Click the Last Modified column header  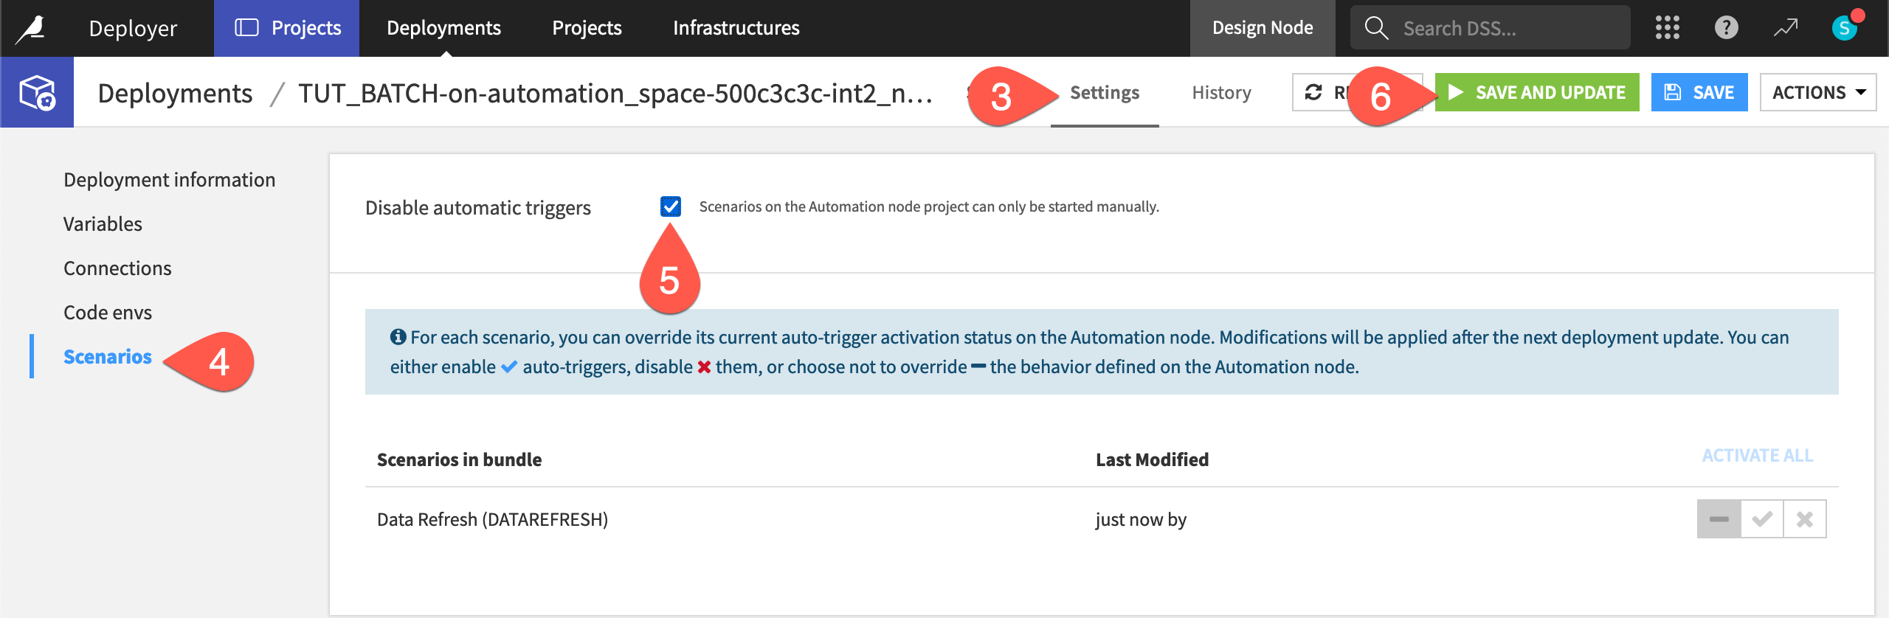[x=1152, y=459]
